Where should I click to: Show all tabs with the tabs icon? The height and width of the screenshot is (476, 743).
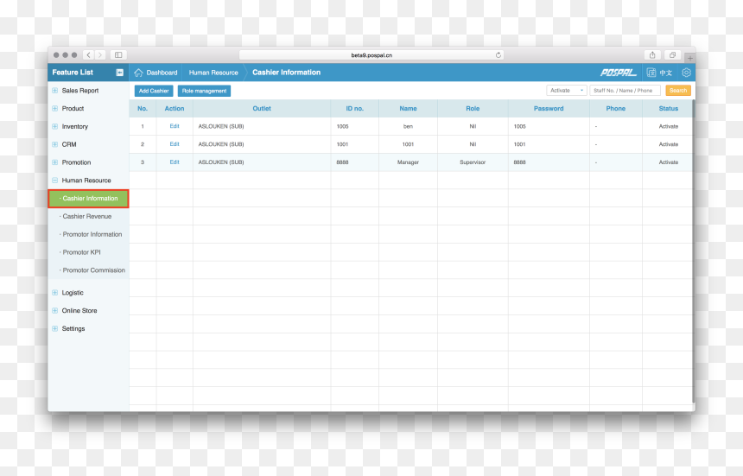point(672,55)
